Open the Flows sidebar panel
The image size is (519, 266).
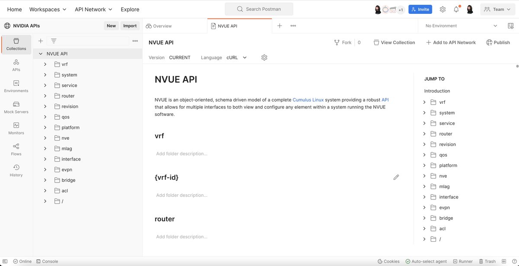pos(16,150)
